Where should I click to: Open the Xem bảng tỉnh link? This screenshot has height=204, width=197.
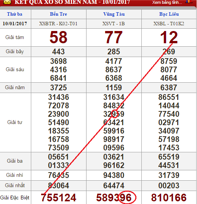pos(167,2)
